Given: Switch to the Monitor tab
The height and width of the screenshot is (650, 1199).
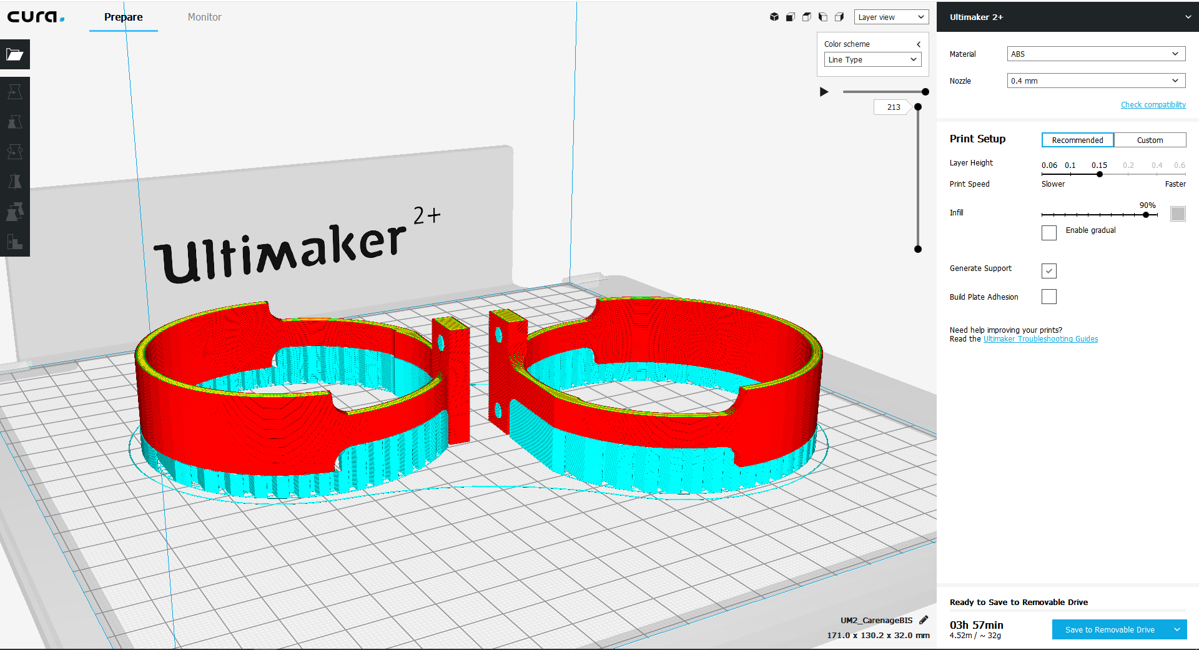Looking at the screenshot, I should coord(205,17).
